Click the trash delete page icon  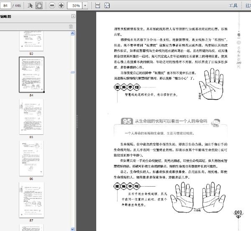71,27
